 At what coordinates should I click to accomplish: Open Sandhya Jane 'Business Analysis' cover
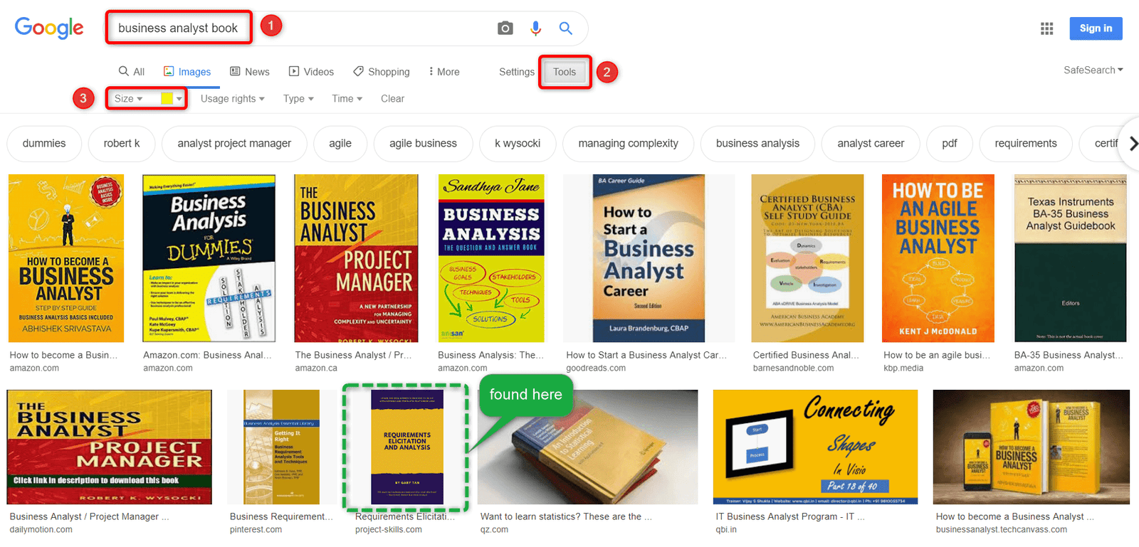click(491, 258)
